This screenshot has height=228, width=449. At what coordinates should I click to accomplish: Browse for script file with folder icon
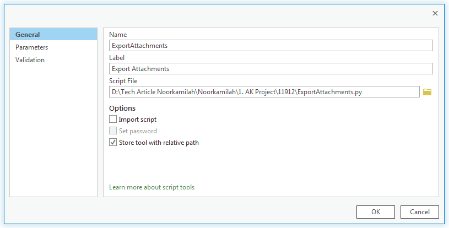pyautogui.click(x=427, y=92)
